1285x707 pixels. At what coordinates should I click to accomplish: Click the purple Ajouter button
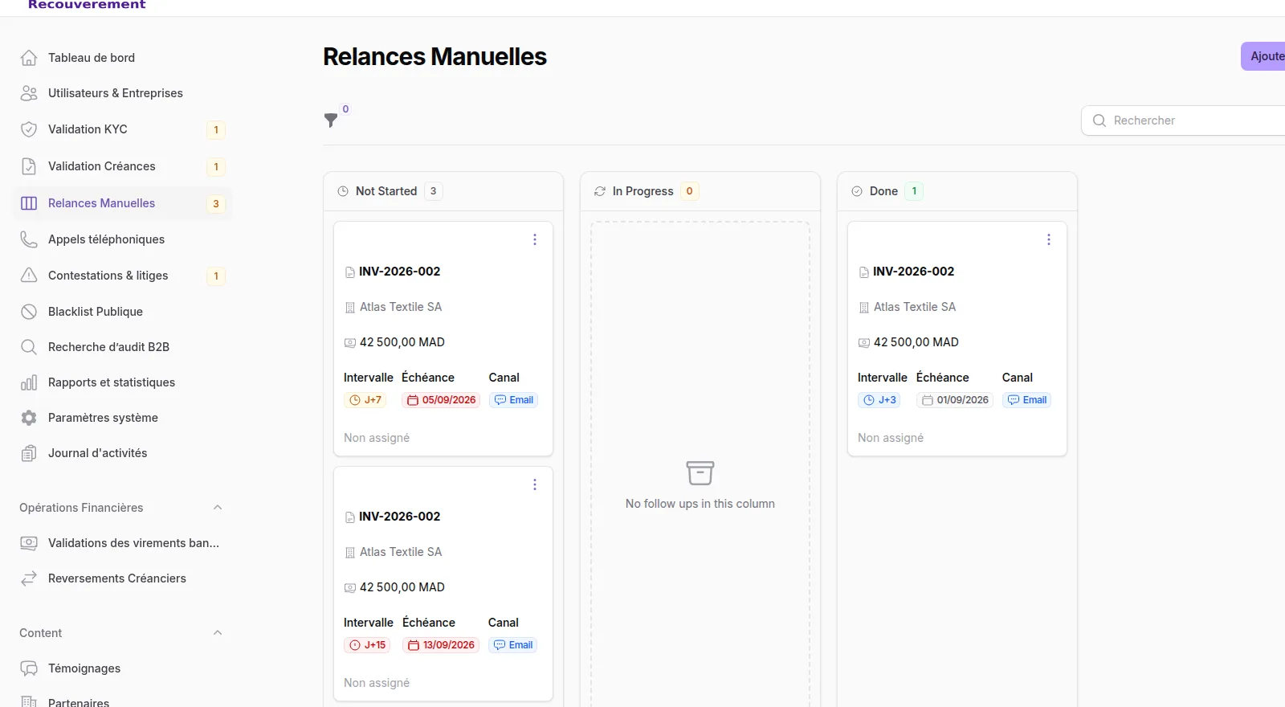[x=1263, y=56]
